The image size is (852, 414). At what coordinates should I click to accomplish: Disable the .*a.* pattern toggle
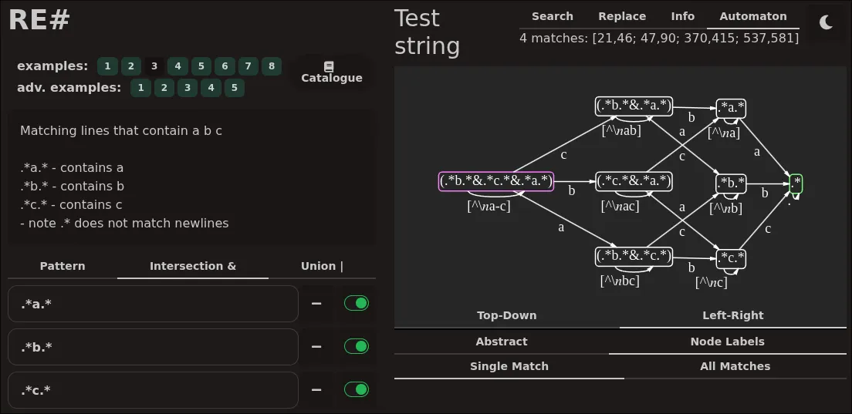(357, 304)
